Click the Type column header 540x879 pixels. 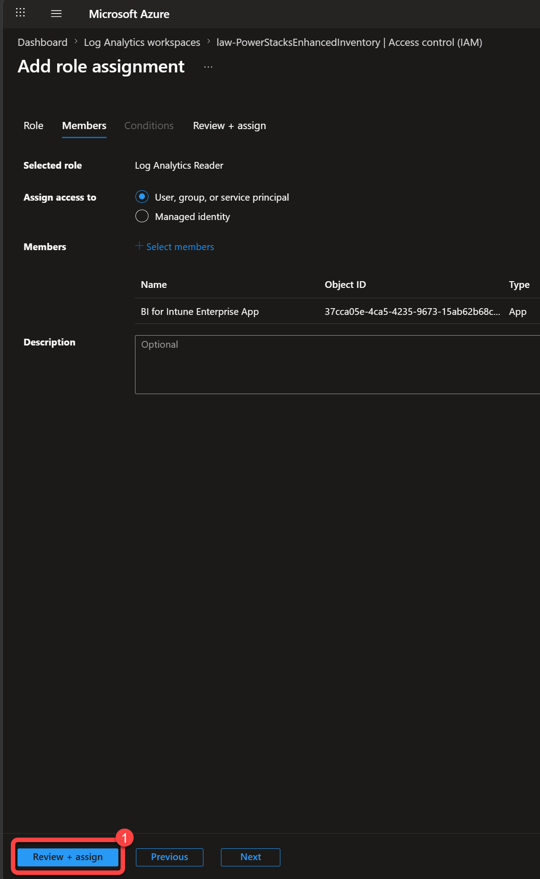click(x=519, y=285)
